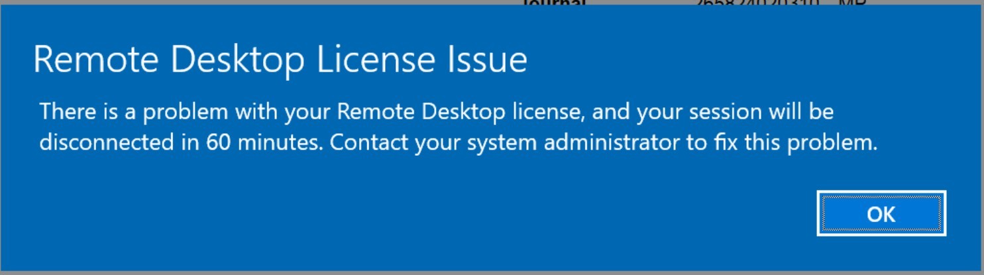Screen dimensions: 984x275
Task: Click the gray background left of Journal label
Action: [258, 3]
